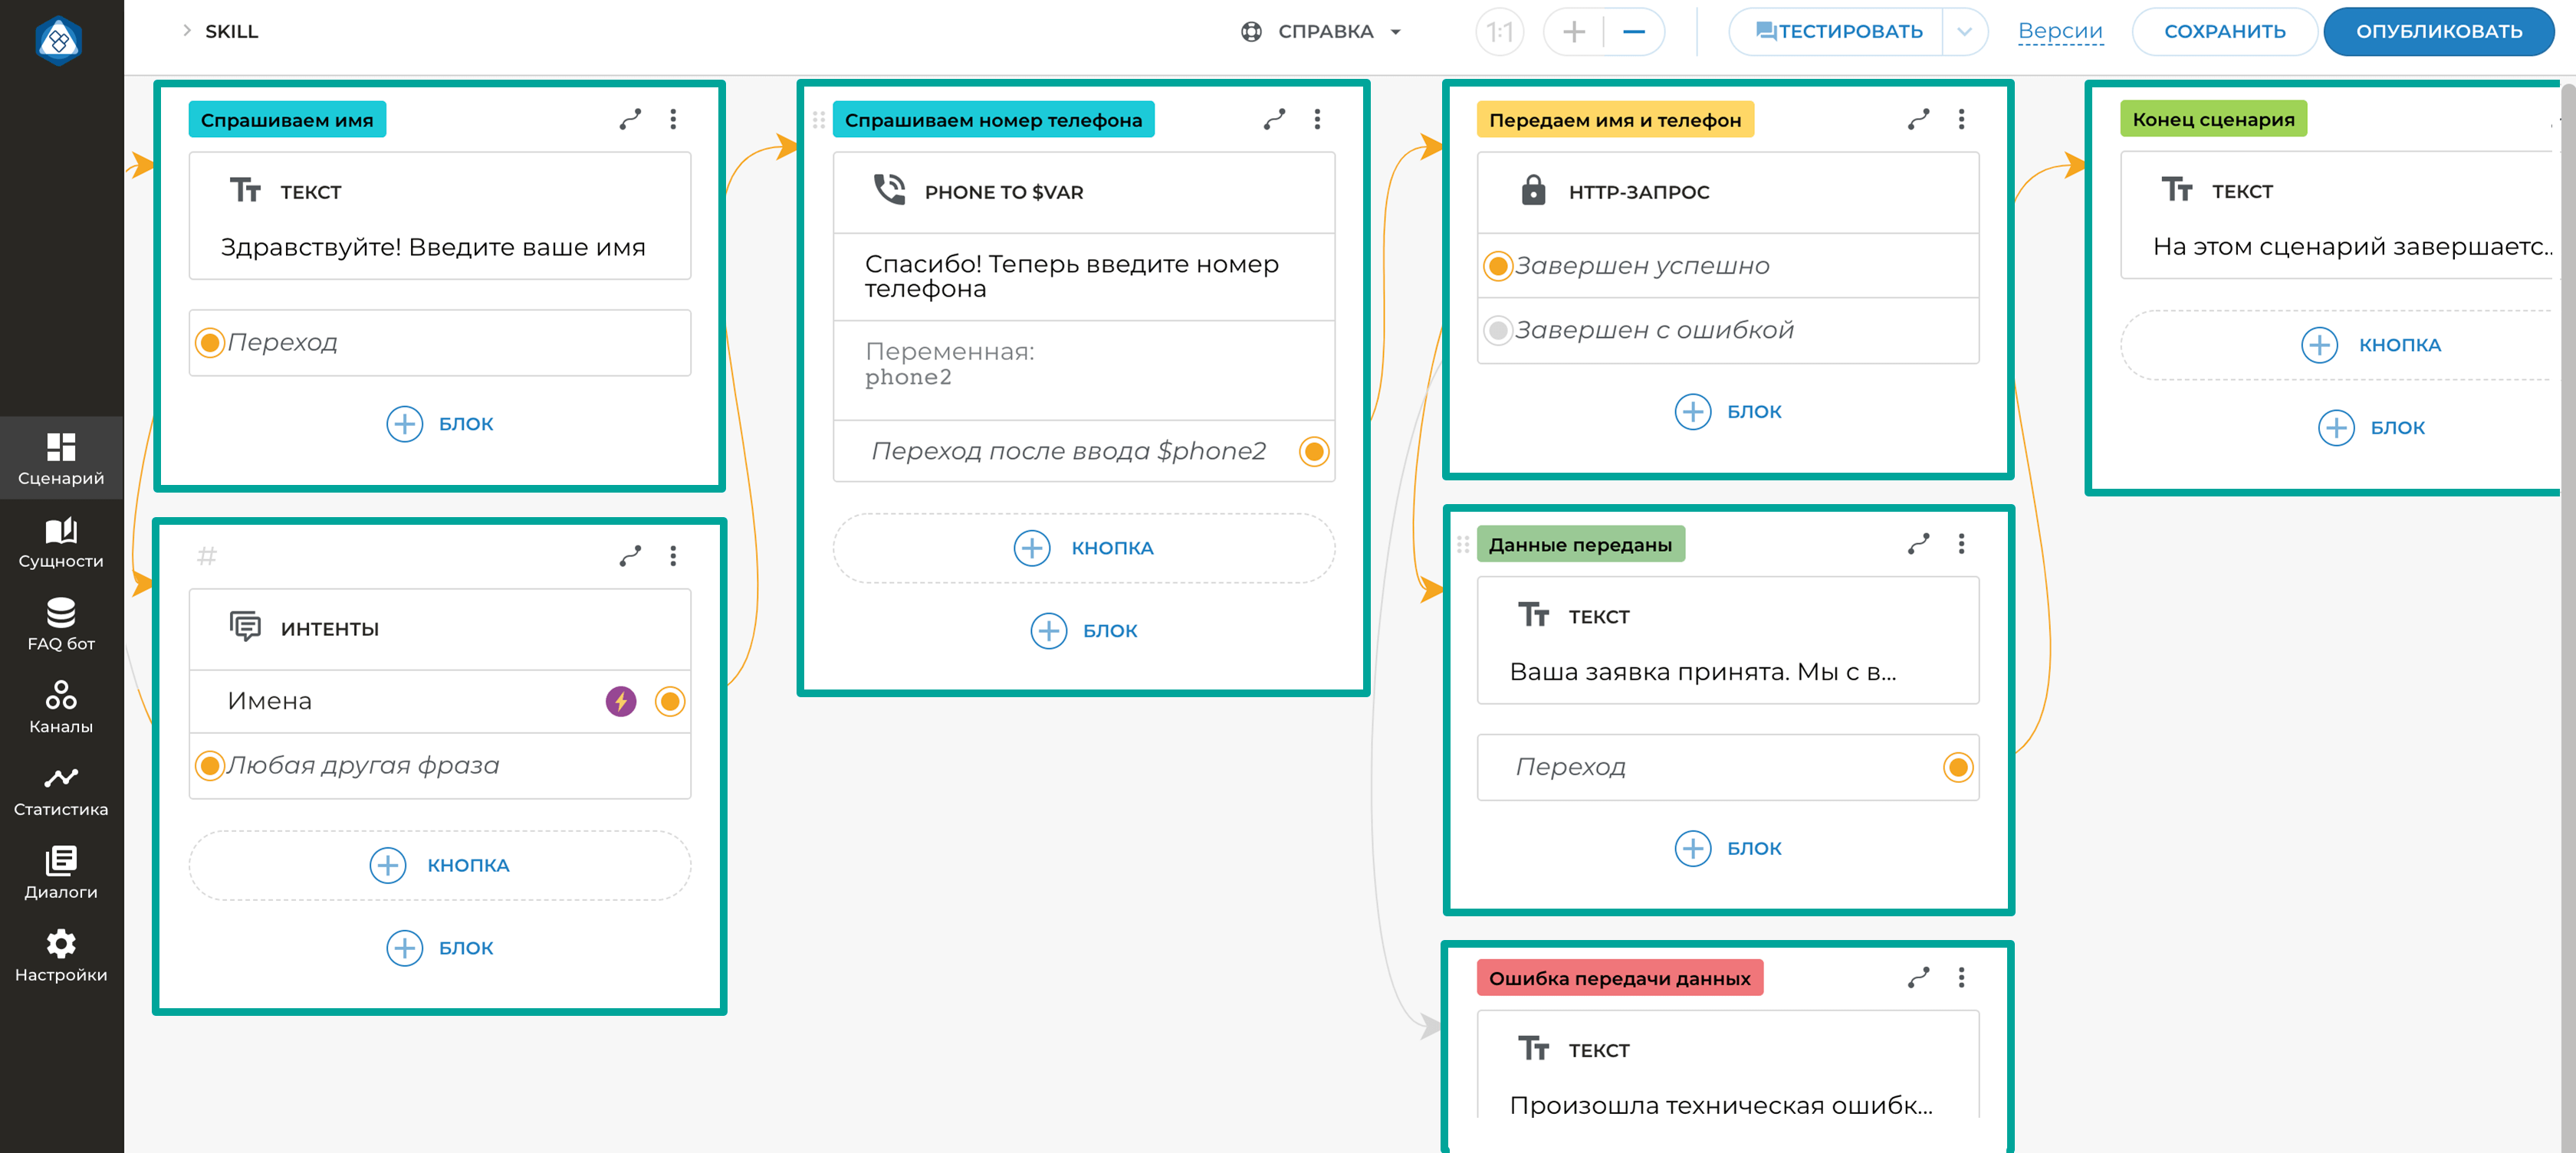Screen dimensions: 2576x1153
Task: Click the orange connector dot on Завершен успешно
Action: 1497,266
